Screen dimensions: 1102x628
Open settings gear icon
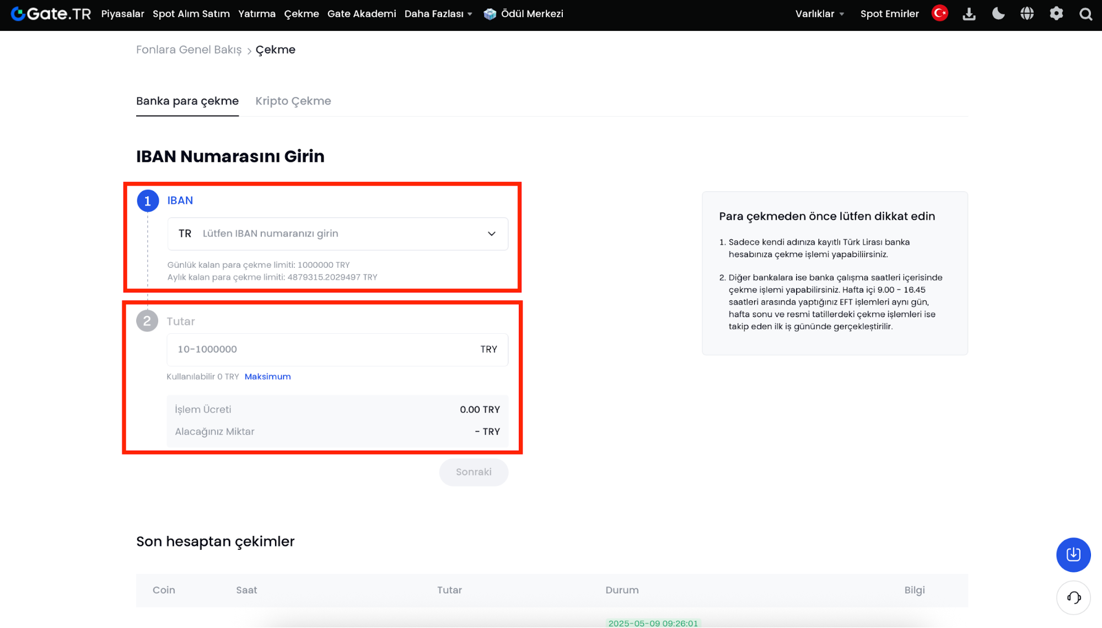1056,14
